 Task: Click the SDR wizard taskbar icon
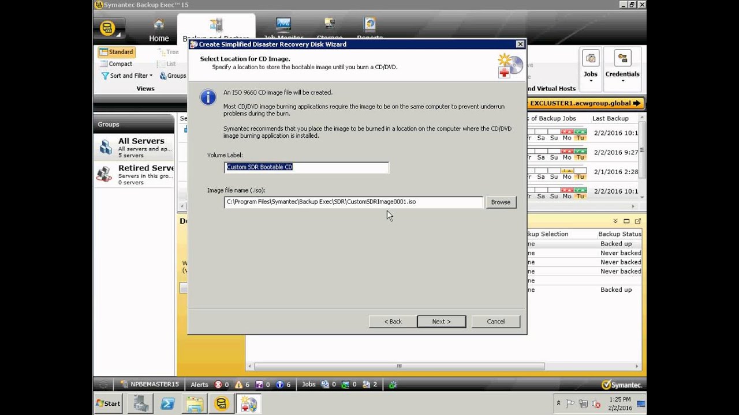(249, 403)
